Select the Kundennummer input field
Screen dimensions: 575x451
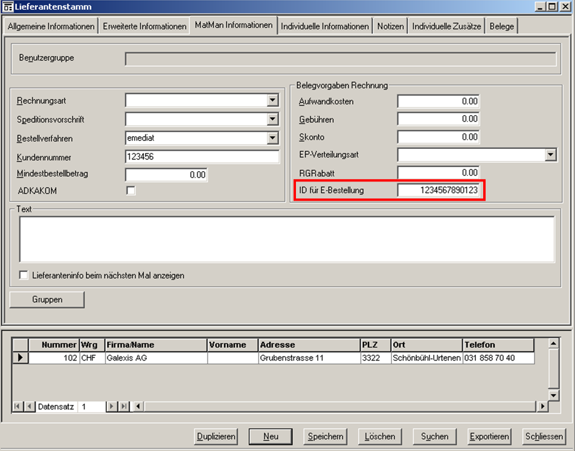click(x=202, y=157)
